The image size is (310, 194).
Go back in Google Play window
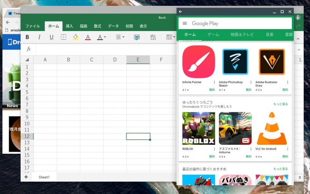tap(181, 12)
